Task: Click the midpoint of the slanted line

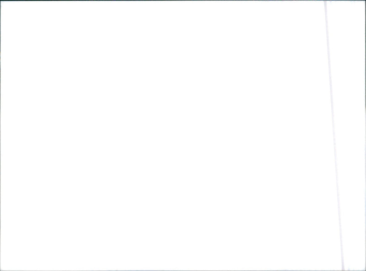Action: [334, 135]
